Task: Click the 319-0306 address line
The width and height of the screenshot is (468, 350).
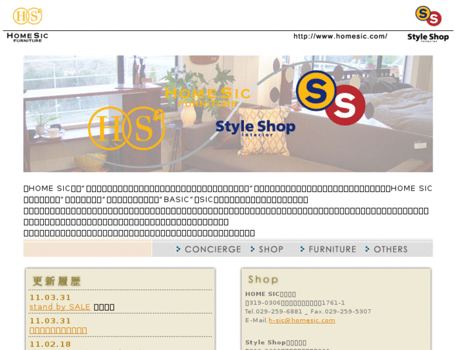Action: click(x=295, y=303)
